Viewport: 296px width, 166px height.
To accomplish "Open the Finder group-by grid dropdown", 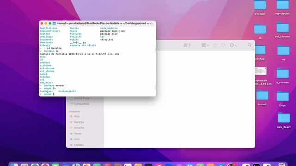I will (205, 45).
